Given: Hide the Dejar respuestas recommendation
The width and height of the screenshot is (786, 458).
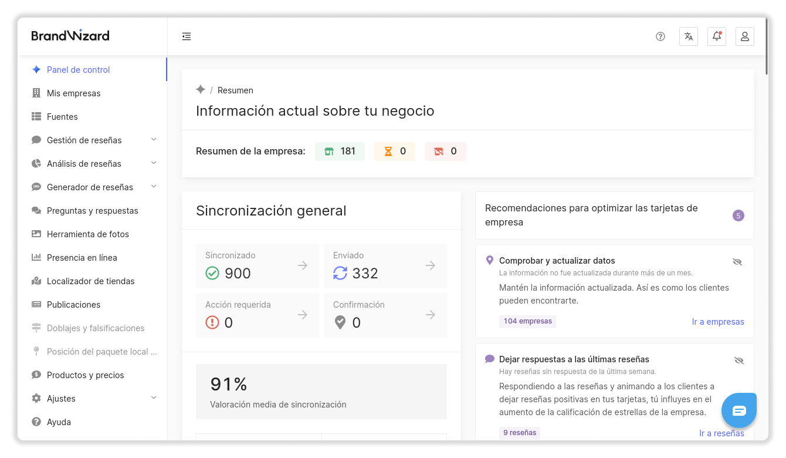Looking at the screenshot, I should pos(738,361).
